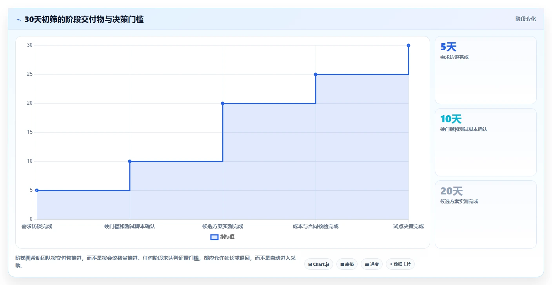Click the blue 指标值 legend swatch
Screen dimensions: 552x285
214,237
